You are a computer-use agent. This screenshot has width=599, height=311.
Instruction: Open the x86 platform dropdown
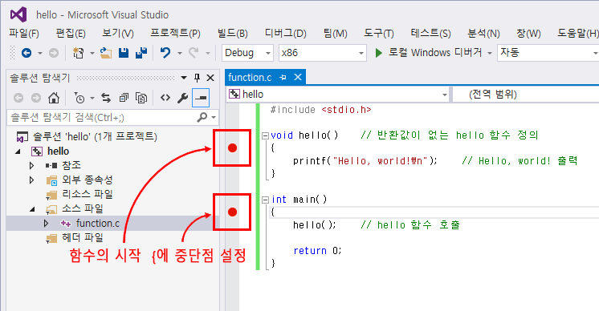click(x=323, y=53)
